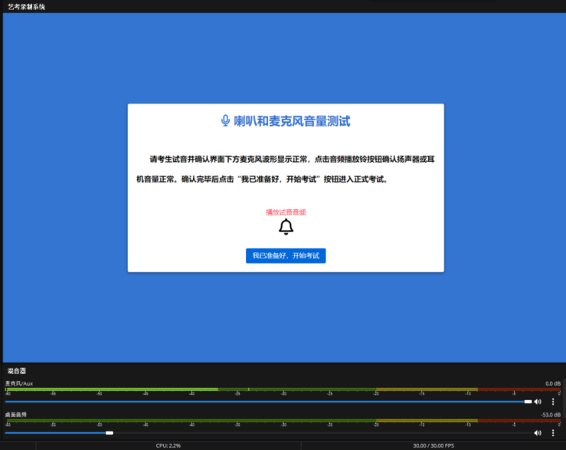Click 'CPU: 2.2%' in status bar

(168, 445)
